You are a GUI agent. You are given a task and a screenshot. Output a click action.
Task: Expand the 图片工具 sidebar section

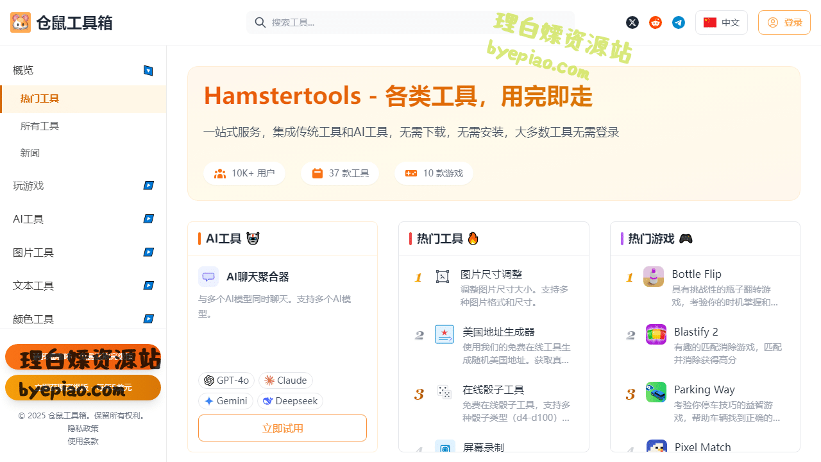[148, 252]
